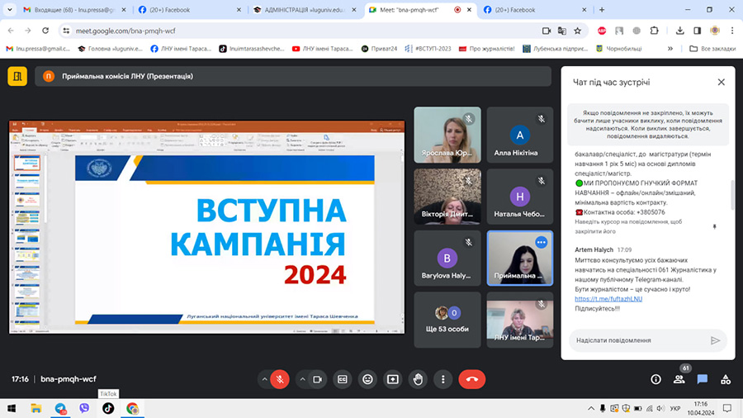This screenshot has width=743, height=418.
Task: Open options on Приймальна tile
Action: pos(541,242)
